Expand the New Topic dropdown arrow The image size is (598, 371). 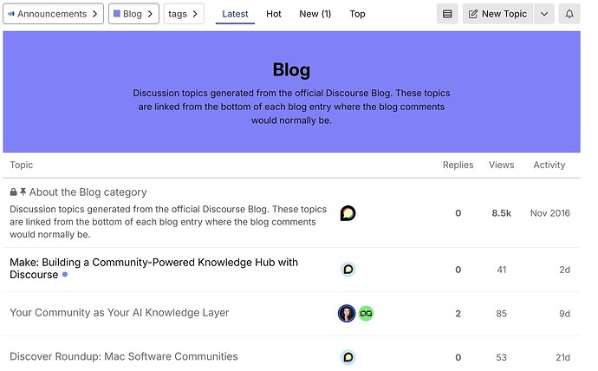click(544, 14)
